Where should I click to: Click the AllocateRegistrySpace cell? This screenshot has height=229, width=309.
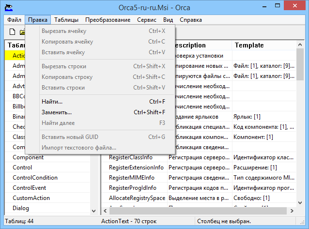pos(134,198)
